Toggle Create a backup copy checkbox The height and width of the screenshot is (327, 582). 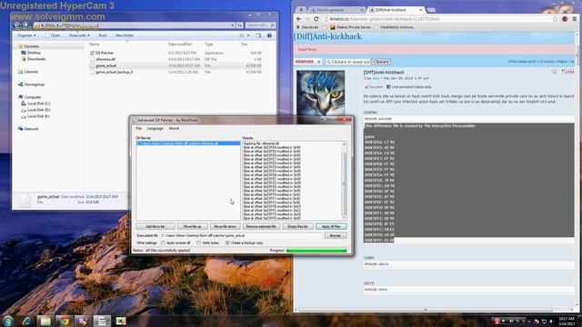point(227,243)
